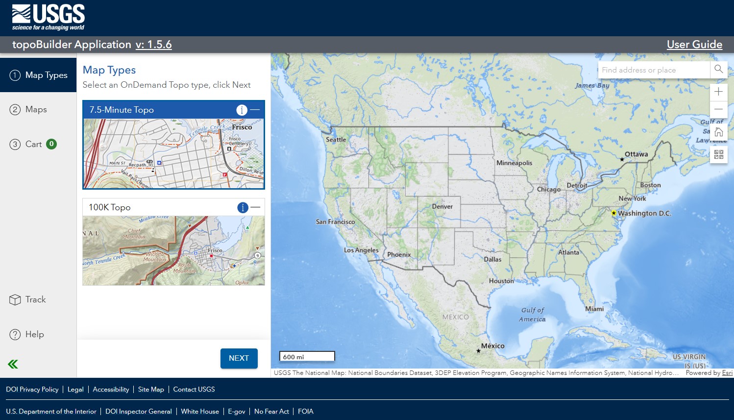Open the DOI Privacy Policy link
The height and width of the screenshot is (420, 734).
(32, 389)
